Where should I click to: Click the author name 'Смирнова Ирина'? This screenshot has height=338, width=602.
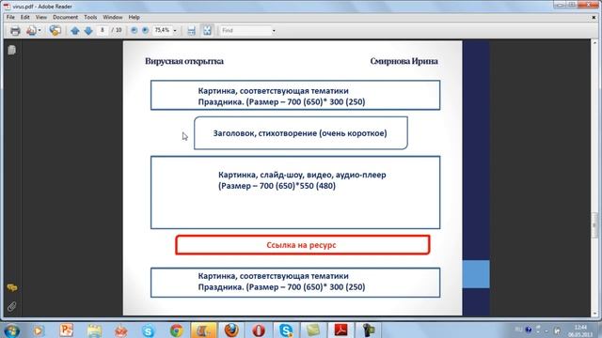tap(404, 61)
